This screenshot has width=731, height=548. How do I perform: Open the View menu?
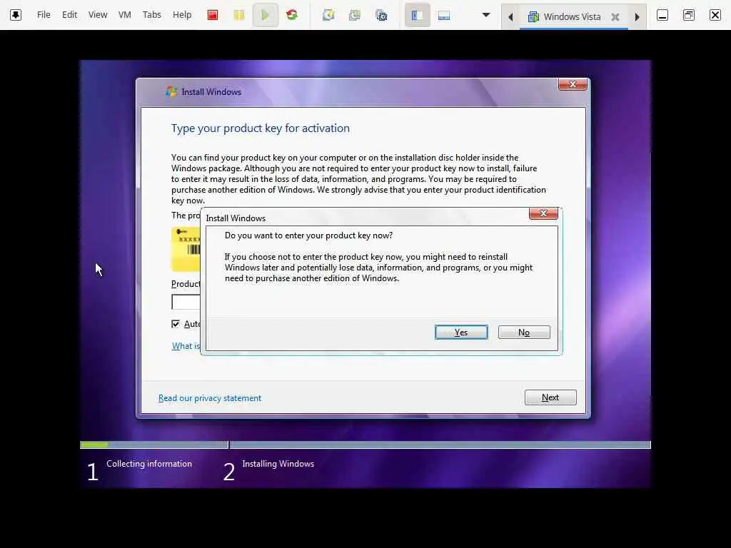pos(97,15)
